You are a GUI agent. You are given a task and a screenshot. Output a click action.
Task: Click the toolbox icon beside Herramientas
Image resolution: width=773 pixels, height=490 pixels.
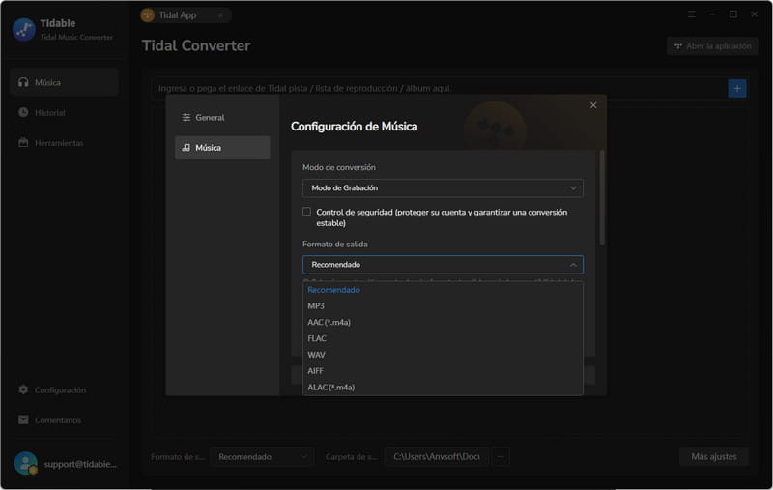(23, 142)
